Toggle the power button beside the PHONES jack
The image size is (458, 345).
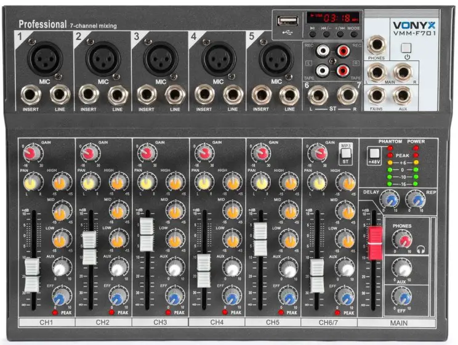click(406, 47)
